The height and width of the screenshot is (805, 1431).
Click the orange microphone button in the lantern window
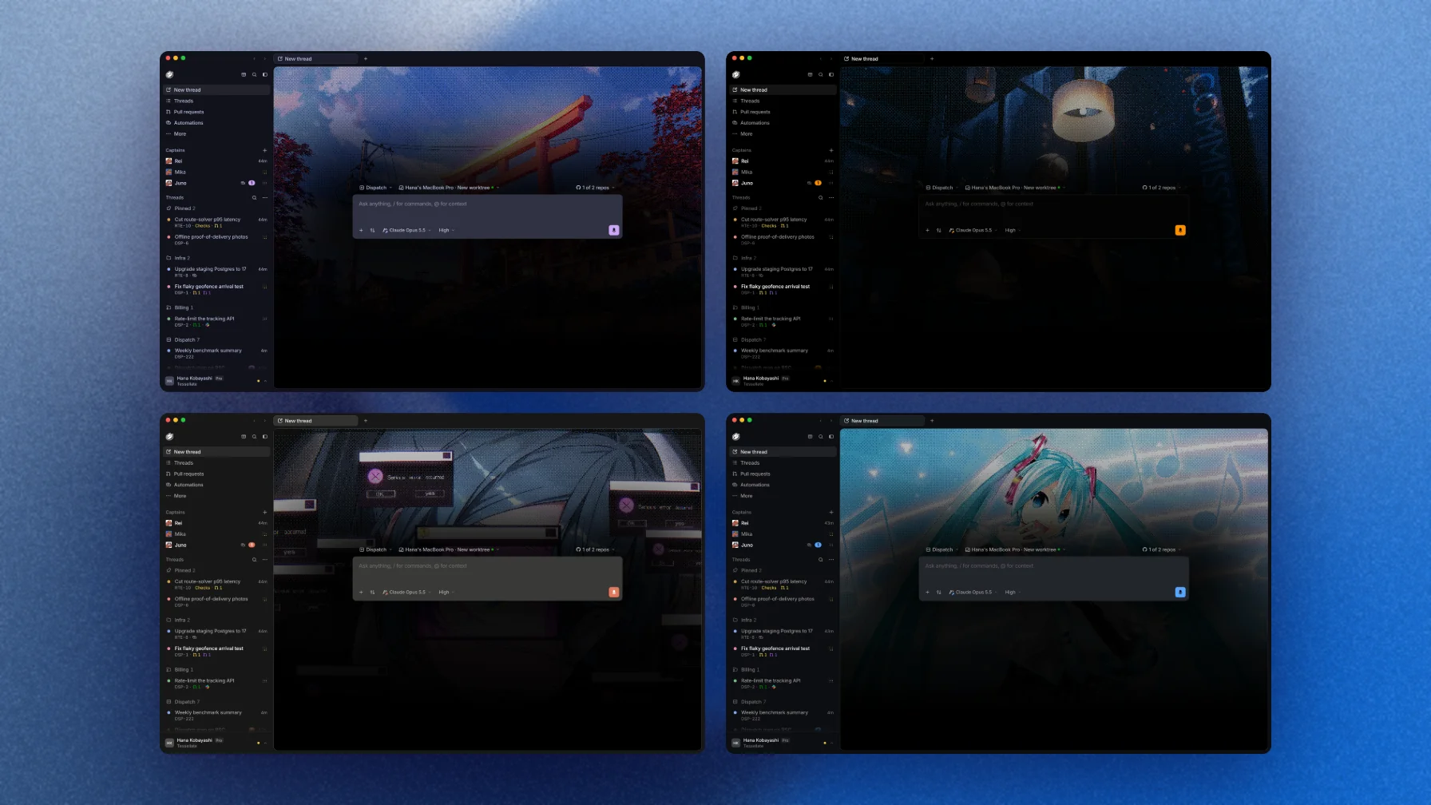tap(1179, 230)
